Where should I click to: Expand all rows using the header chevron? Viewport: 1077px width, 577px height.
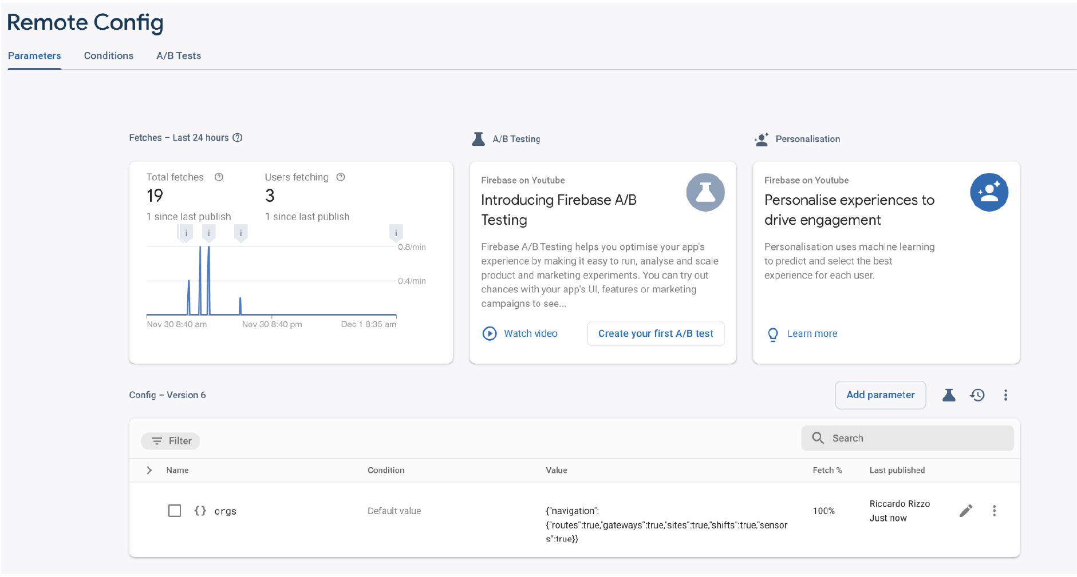point(149,470)
